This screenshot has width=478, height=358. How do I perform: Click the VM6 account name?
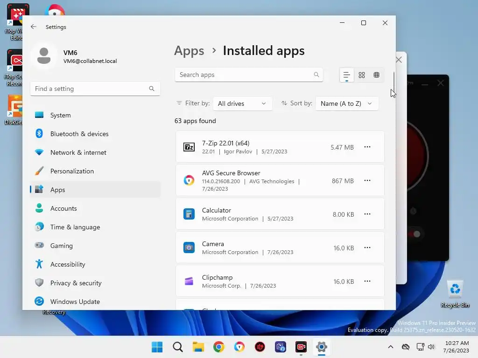pyautogui.click(x=70, y=53)
